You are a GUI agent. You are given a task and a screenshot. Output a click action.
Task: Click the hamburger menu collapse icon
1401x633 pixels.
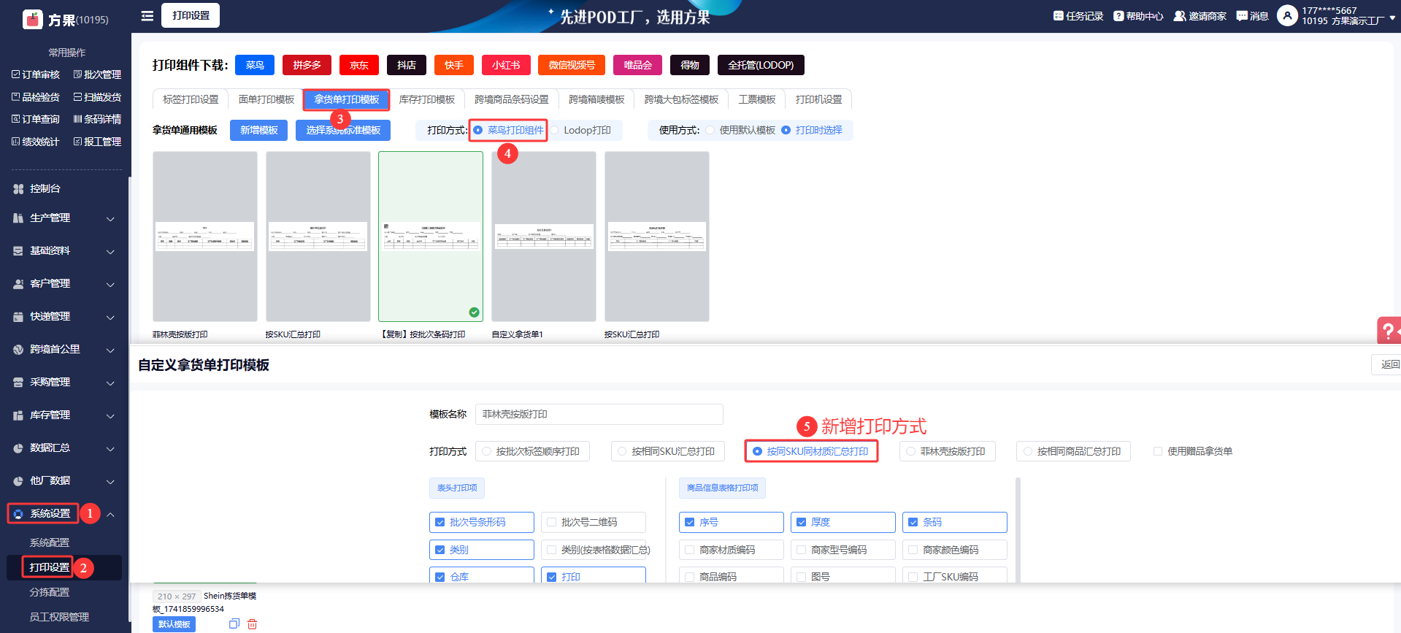click(x=147, y=15)
